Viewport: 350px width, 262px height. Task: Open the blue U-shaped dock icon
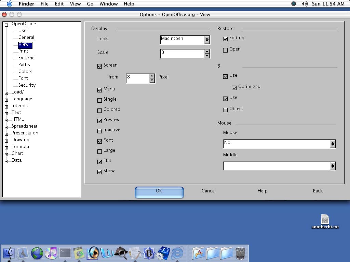107,253
